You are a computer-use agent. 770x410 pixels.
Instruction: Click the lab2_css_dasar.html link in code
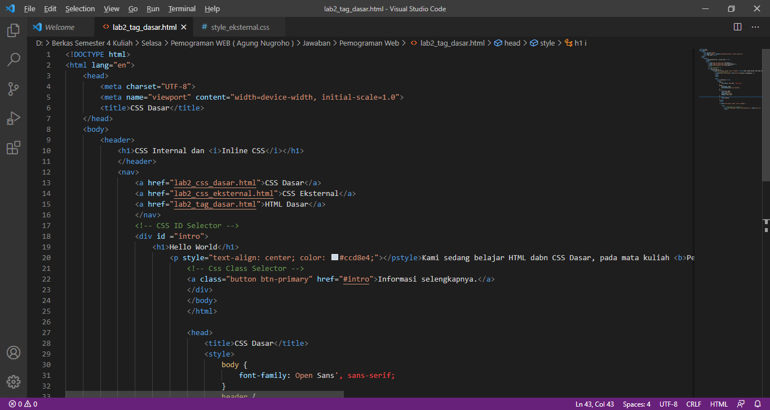point(214,182)
